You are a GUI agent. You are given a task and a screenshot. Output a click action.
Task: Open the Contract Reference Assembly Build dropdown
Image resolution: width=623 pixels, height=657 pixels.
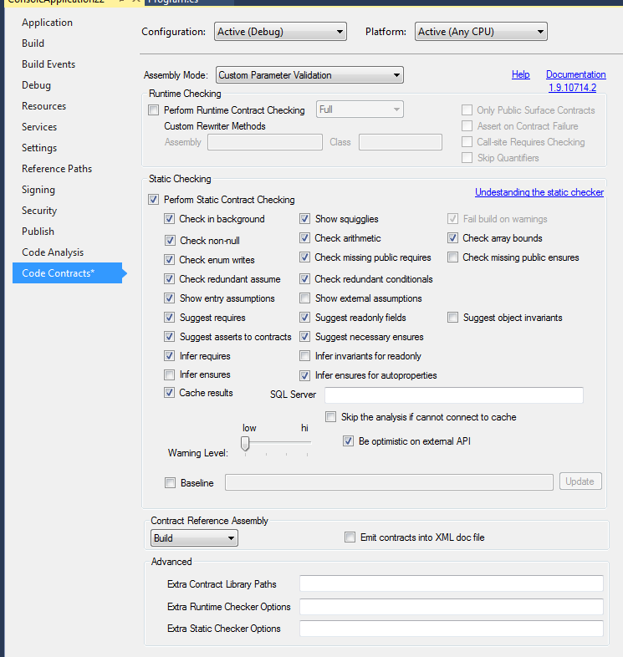(194, 538)
